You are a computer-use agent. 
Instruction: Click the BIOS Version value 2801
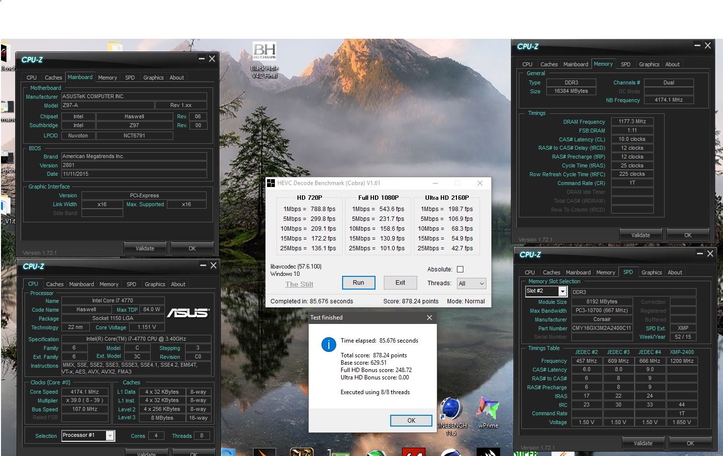(x=134, y=165)
